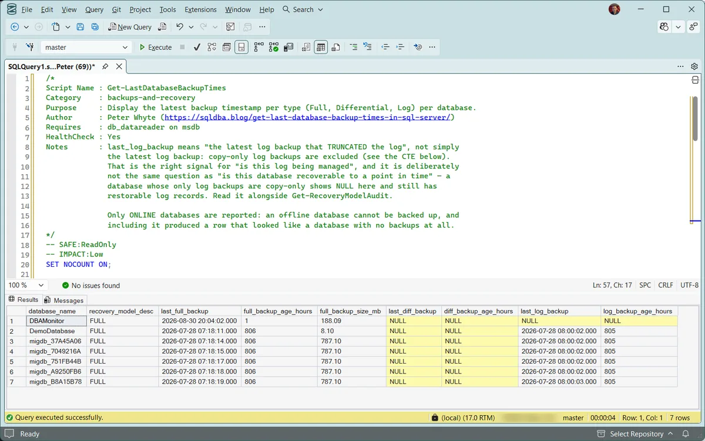
Task: Click the Execute button
Action: [156, 47]
